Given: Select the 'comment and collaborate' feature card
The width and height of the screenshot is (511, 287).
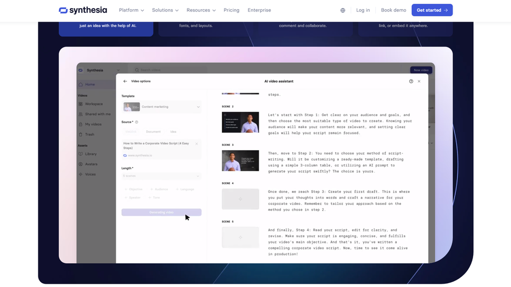Looking at the screenshot, I should [x=304, y=29].
